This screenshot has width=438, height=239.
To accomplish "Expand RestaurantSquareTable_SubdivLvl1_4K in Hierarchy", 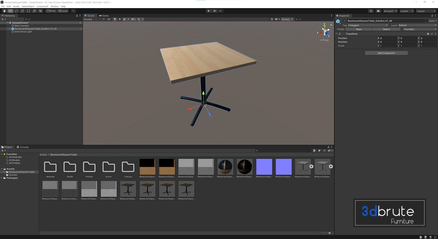I will 10,29.
